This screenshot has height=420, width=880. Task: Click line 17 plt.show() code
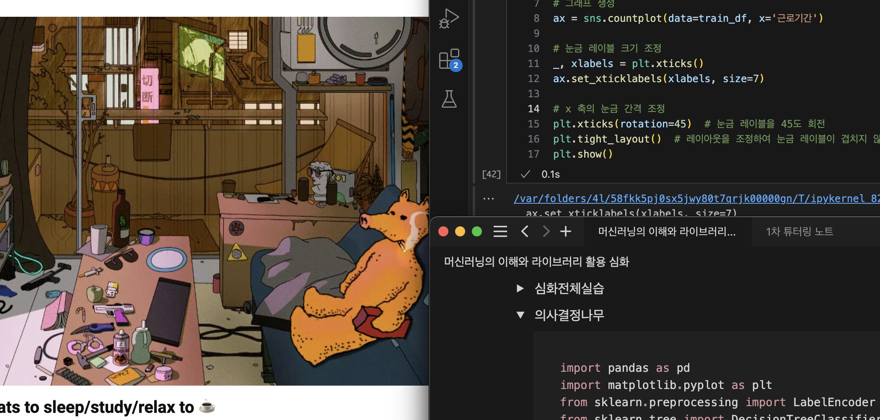pos(583,154)
